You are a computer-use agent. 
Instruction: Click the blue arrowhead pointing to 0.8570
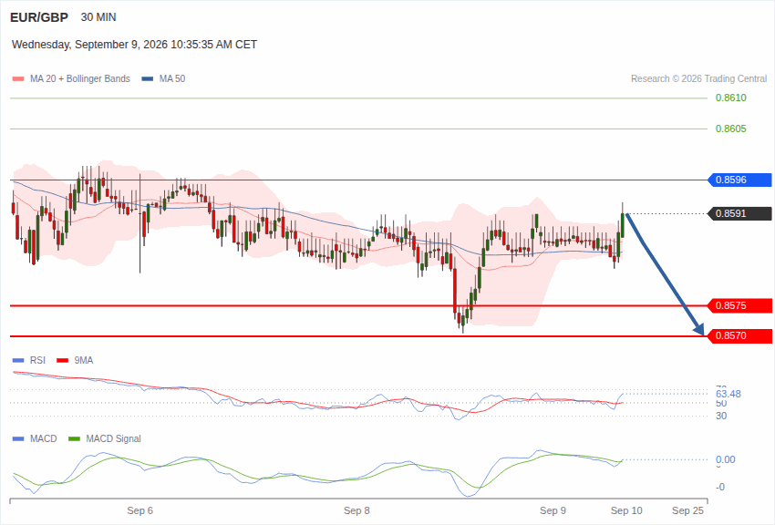pos(699,329)
